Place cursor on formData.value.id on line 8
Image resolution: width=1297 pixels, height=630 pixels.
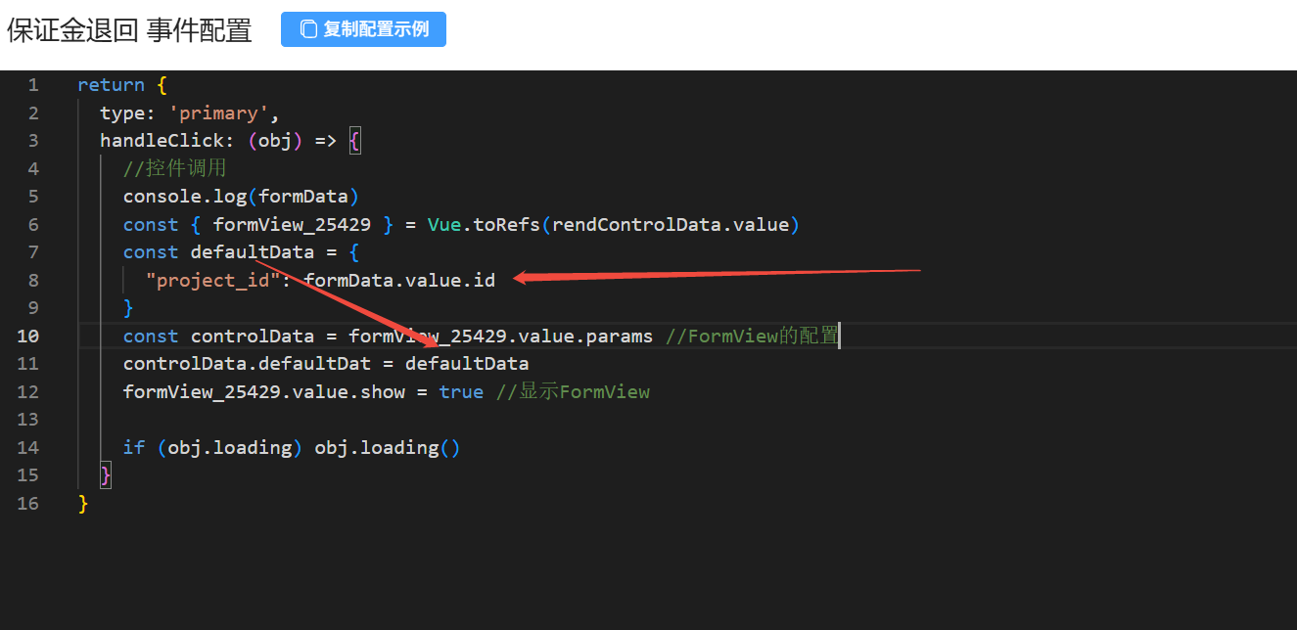point(399,281)
